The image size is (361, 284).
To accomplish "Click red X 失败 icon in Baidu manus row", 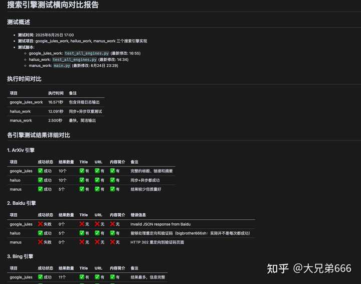I will coord(40,242).
